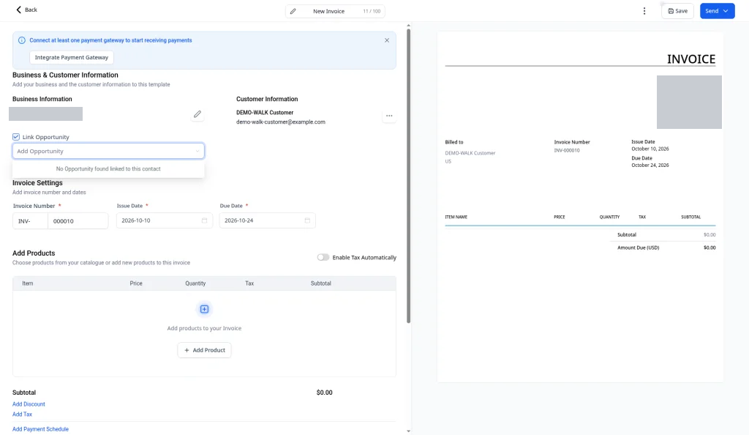The width and height of the screenshot is (749, 435).
Task: Click Integrate Payment Gateway button
Action: point(72,57)
